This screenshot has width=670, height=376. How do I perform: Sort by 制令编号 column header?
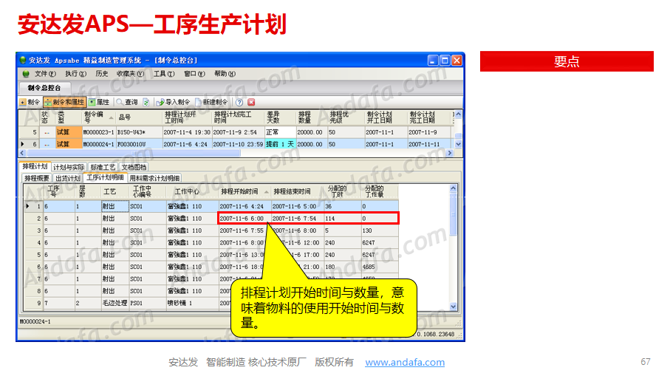tap(99, 117)
